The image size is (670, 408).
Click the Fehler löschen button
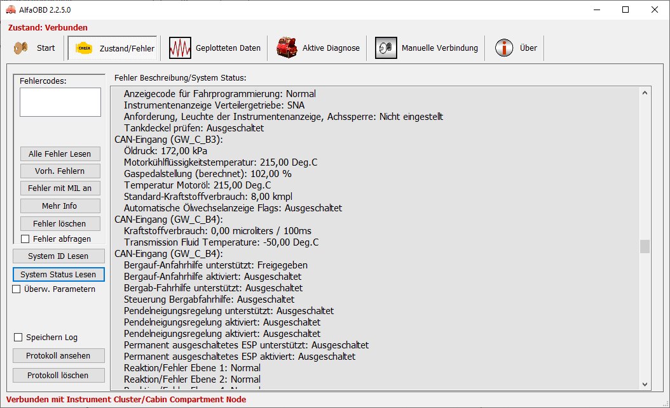(x=59, y=224)
